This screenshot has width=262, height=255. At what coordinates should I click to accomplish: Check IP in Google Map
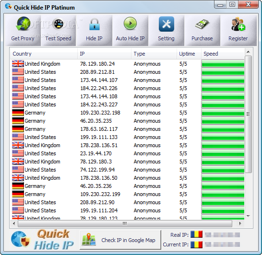click(x=120, y=240)
